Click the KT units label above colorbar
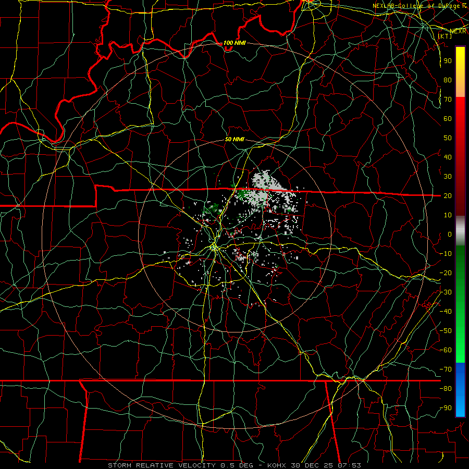 point(445,36)
